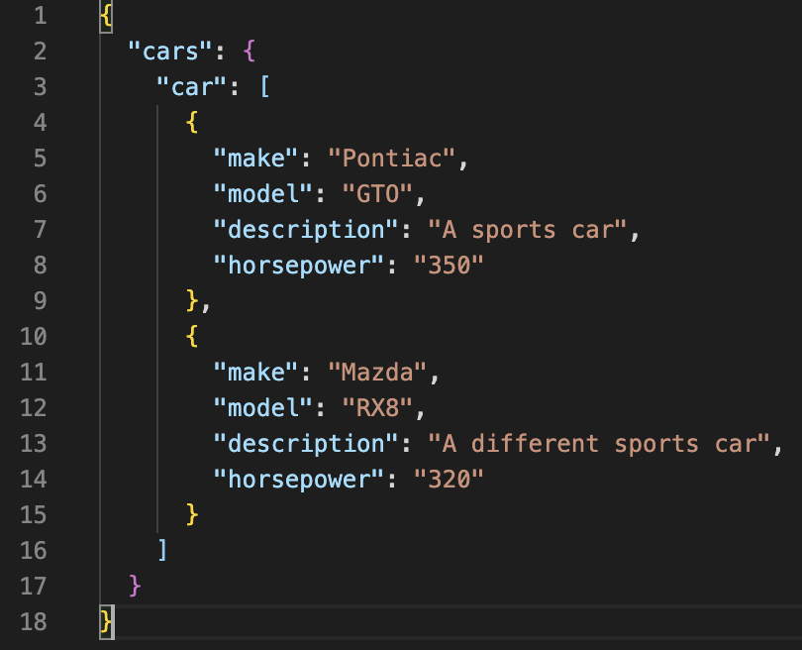Click the "cars" key on line 2
Viewport: 802px width, 650px height.
[170, 52]
